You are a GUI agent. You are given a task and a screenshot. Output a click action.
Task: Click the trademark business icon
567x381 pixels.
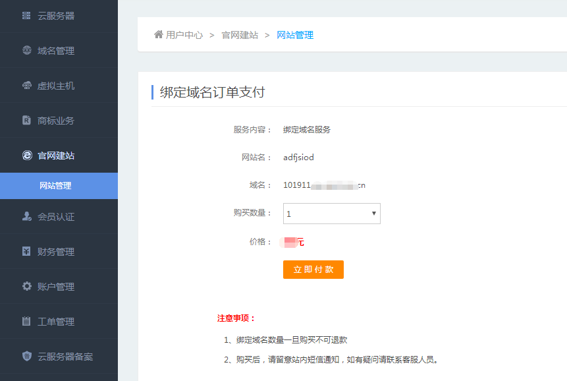coord(26,121)
